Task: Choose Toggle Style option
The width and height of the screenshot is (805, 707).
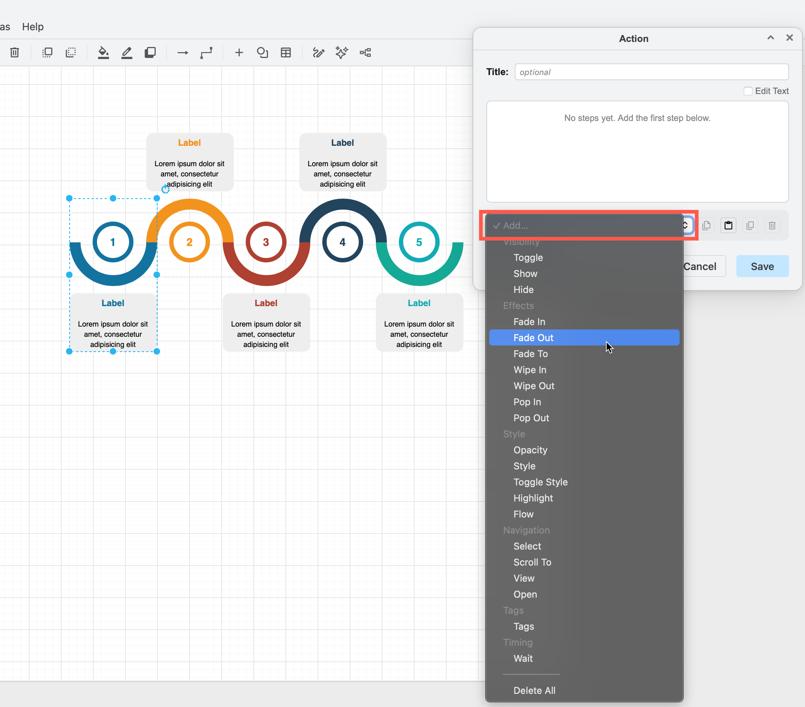Action: [x=584, y=482]
